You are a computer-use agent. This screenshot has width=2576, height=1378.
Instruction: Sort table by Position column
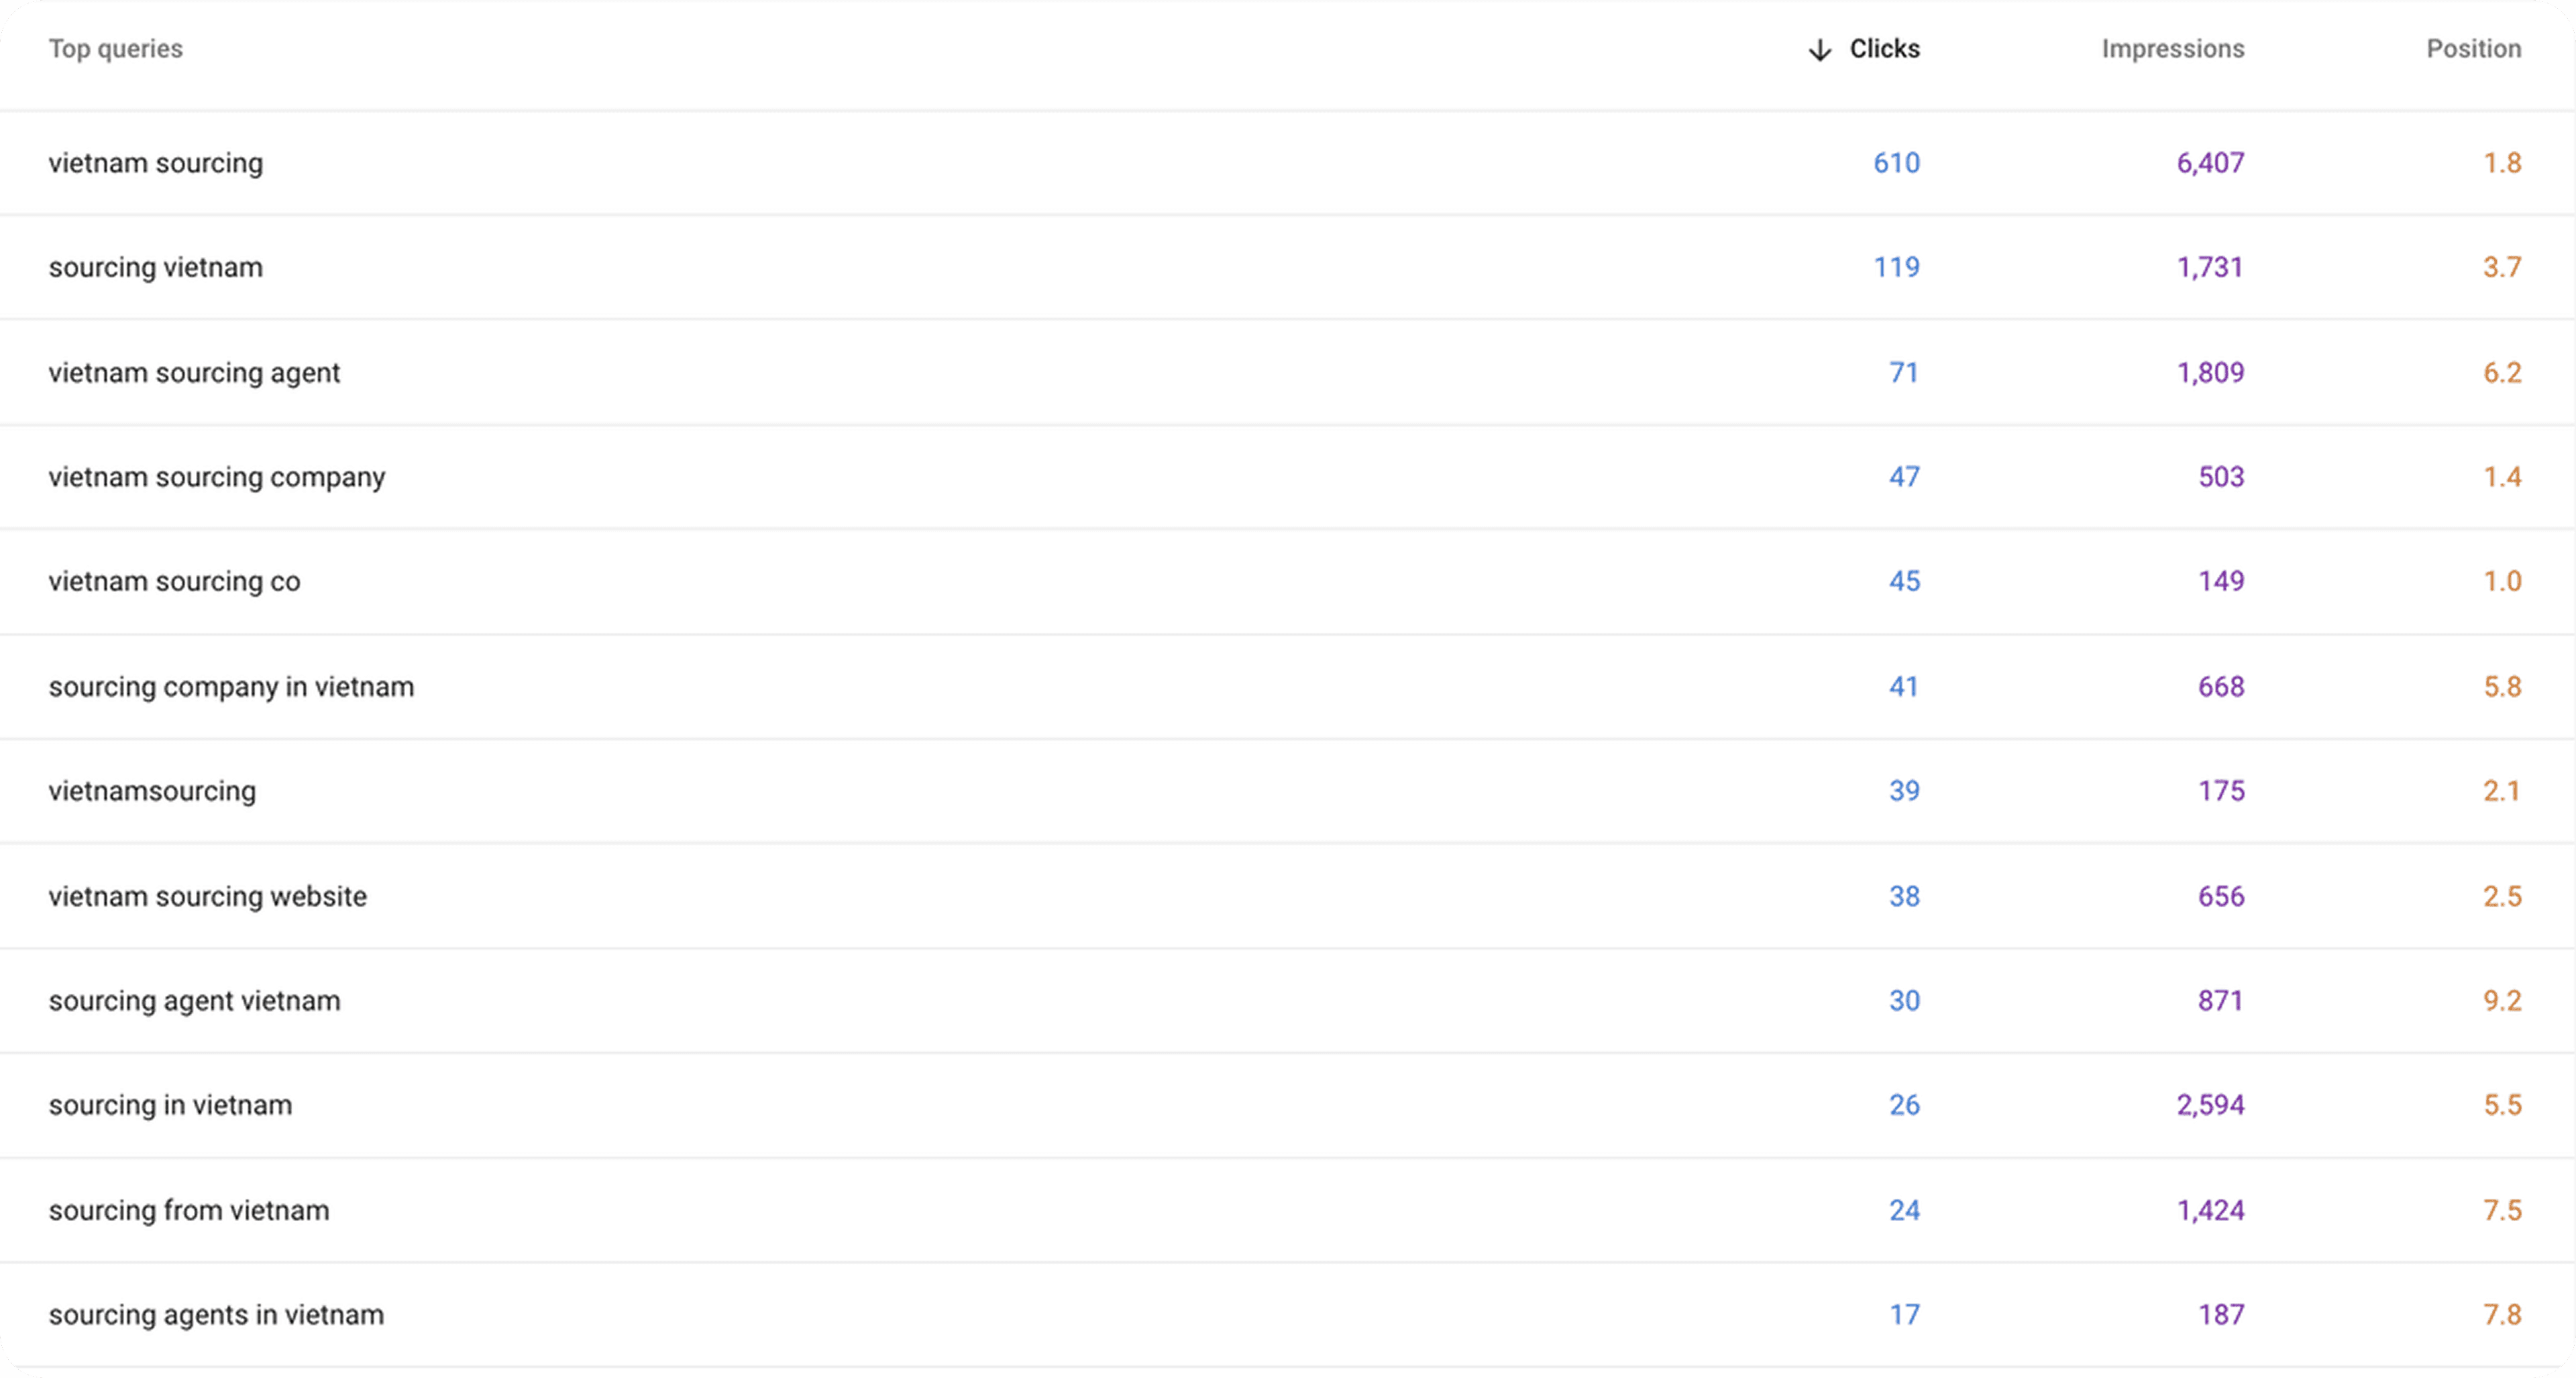pos(2473,49)
